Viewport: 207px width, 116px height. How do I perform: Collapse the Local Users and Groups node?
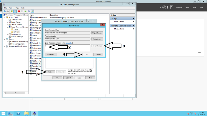coord(7,27)
